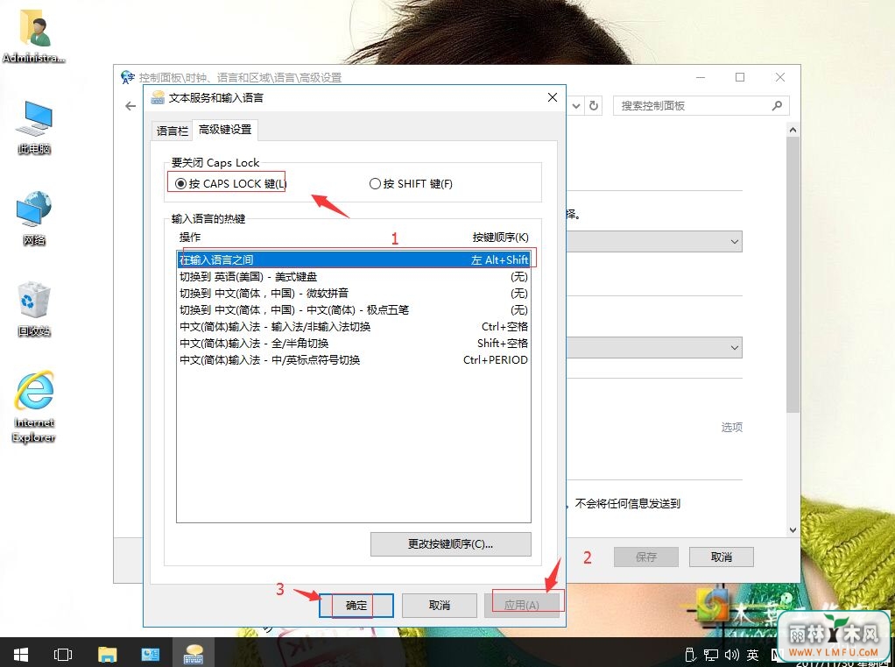Select 在输入语言之间 hotkey row
The image size is (895, 667).
coord(354,259)
